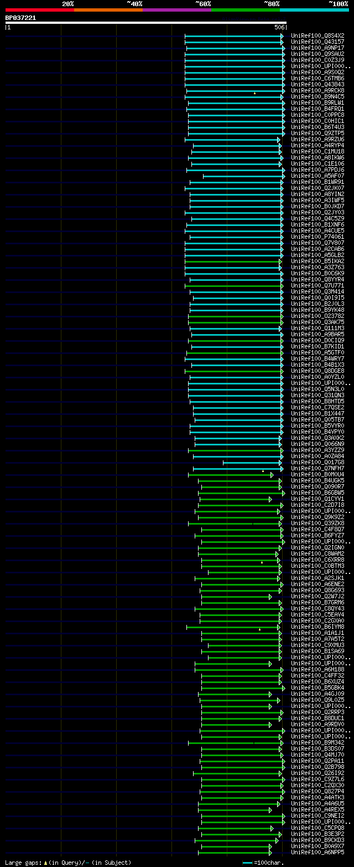This screenshot has height=867, width=354.
Task: Select the UniRef100_A5GTF0 label
Action: [x=317, y=352]
